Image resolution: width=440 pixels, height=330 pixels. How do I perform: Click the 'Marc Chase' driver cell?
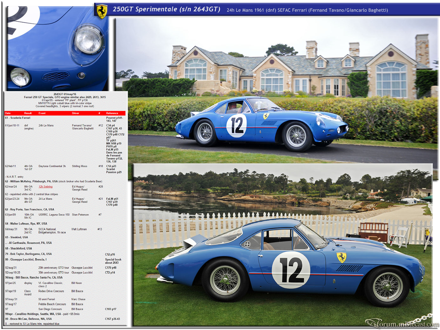point(78,299)
